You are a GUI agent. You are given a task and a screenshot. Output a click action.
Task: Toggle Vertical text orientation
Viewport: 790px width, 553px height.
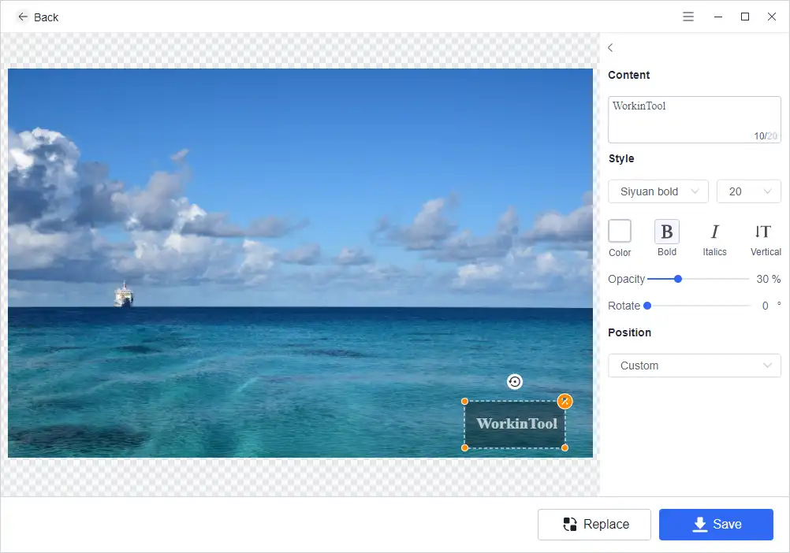[x=762, y=232]
